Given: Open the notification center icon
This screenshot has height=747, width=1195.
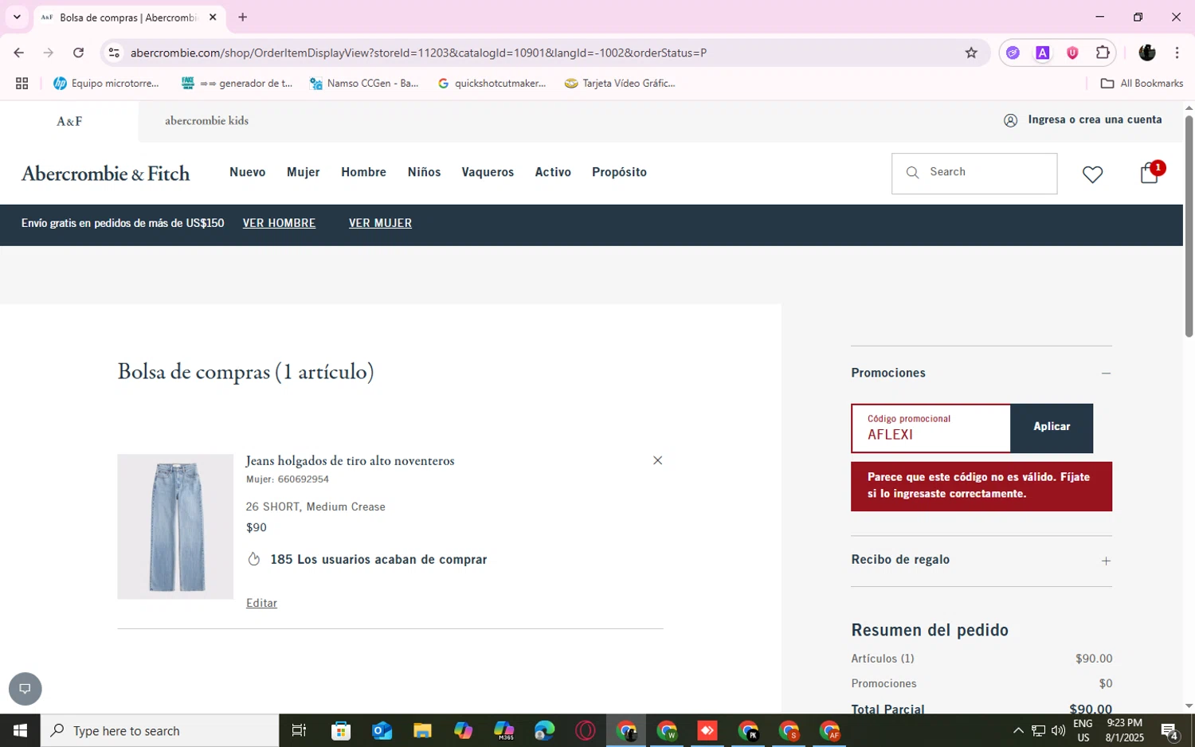Looking at the screenshot, I should pos(1170,730).
